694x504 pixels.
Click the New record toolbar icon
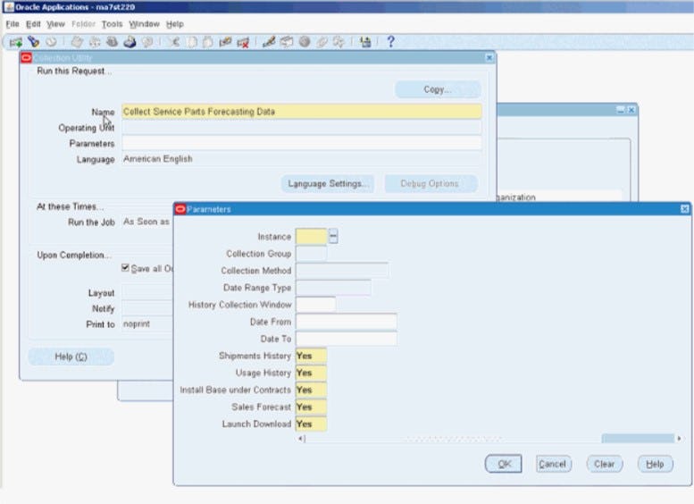[x=16, y=42]
